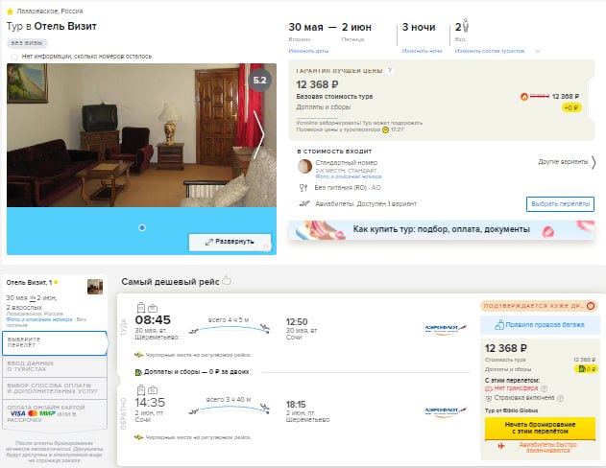
Task: Click the help icon next to 'Страховка включена'
Action: tap(561, 398)
